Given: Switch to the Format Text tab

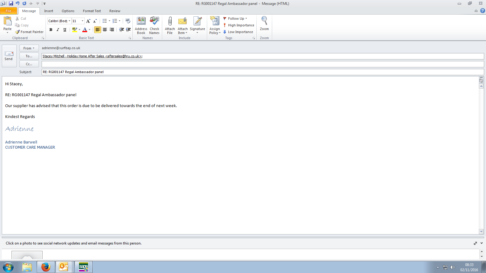Looking at the screenshot, I should (92, 11).
